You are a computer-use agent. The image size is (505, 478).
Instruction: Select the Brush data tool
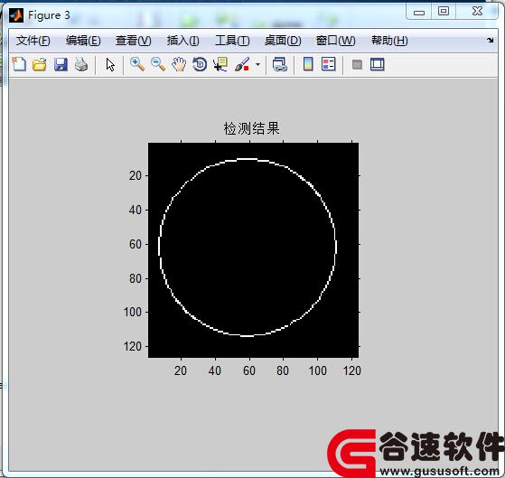(x=242, y=64)
